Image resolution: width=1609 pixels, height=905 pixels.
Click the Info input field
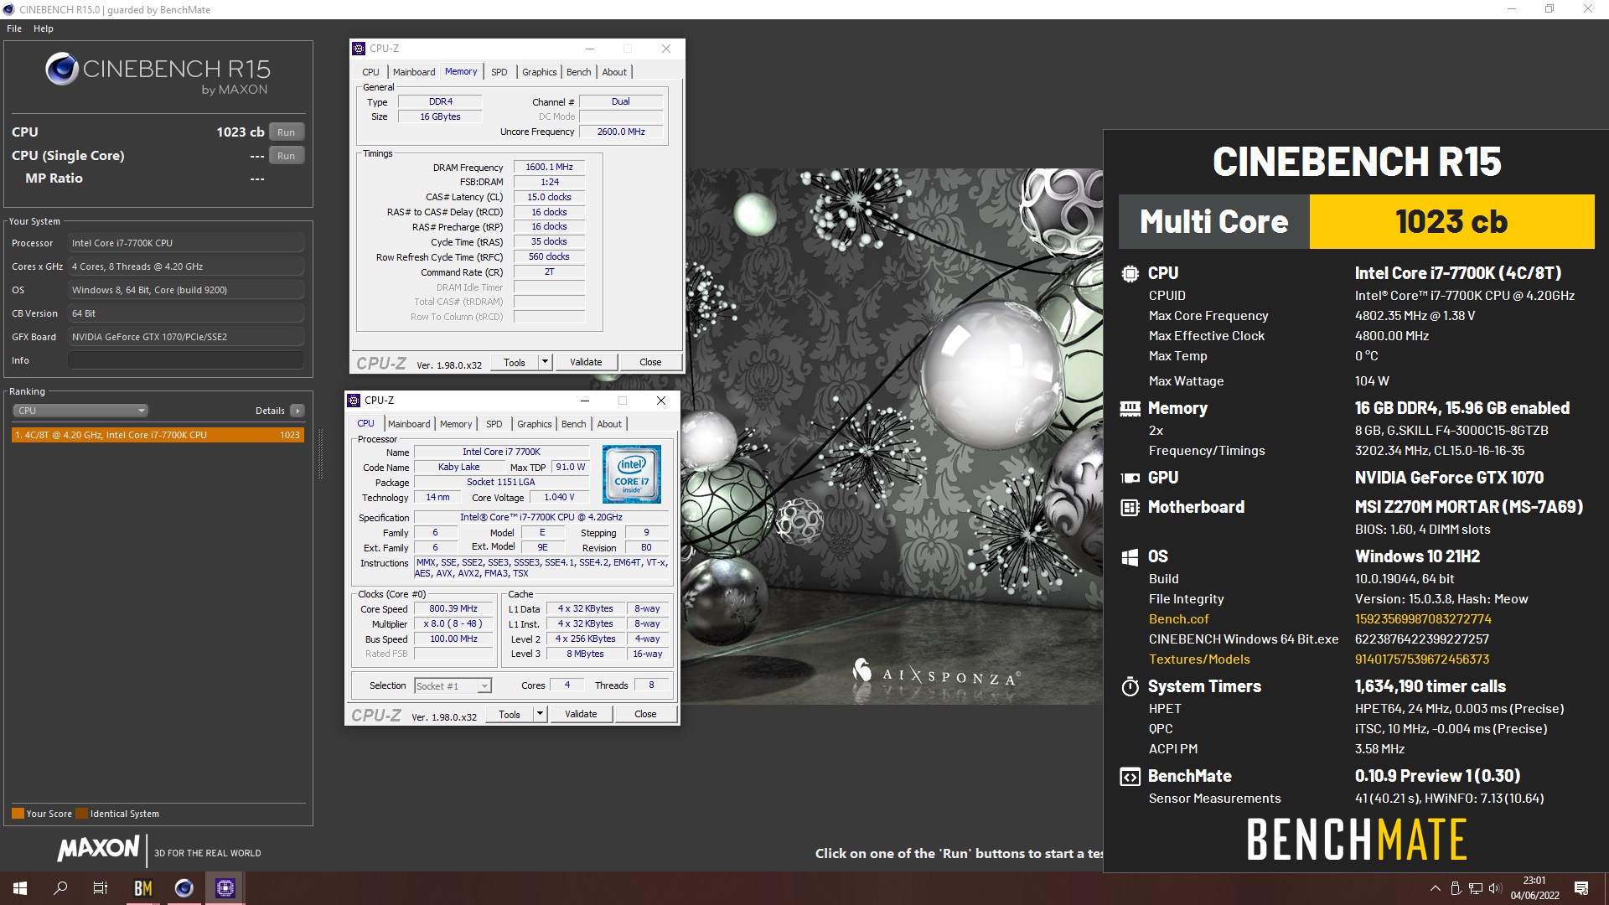pos(186,360)
